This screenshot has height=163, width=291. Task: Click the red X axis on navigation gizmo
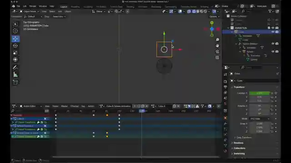pos(218,29)
